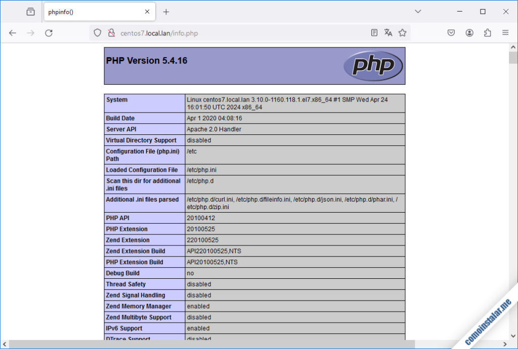Open tracking protection shield icon
This screenshot has height=349, width=518.
point(98,33)
